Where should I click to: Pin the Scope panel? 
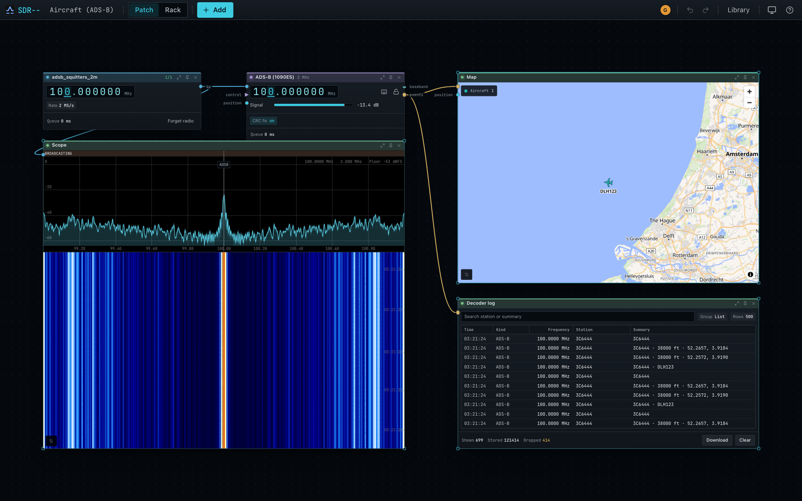[391, 145]
